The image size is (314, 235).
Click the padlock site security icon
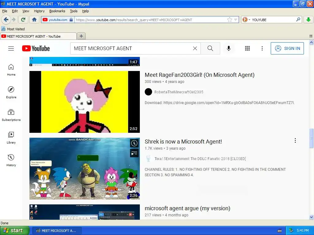coord(71,20)
